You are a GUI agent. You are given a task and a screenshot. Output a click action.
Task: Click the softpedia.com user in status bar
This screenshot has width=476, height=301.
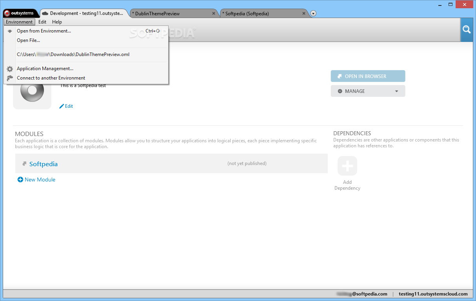362,294
